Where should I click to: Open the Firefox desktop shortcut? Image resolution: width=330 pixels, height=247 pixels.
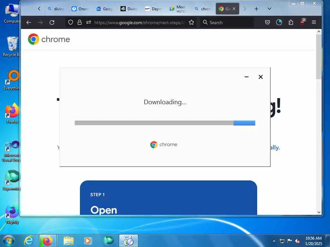12,114
